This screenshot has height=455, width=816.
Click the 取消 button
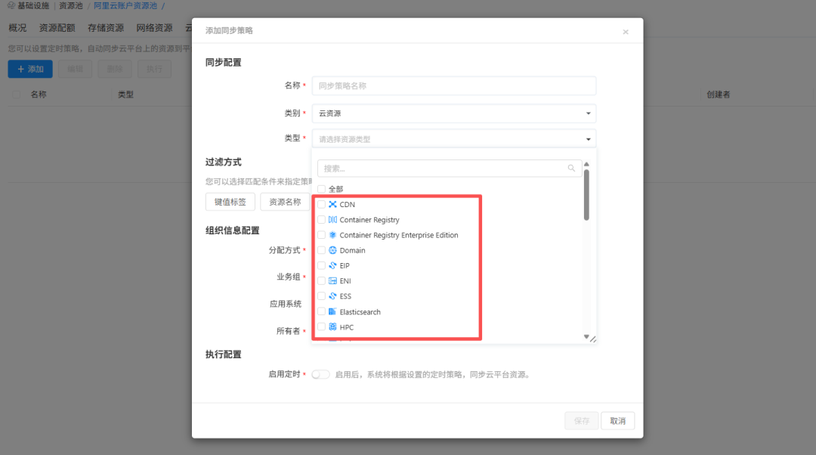click(617, 421)
